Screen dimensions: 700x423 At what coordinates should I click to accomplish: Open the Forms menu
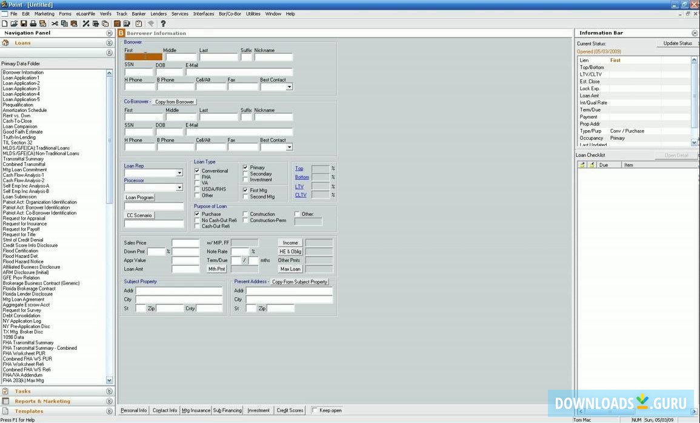pos(65,14)
